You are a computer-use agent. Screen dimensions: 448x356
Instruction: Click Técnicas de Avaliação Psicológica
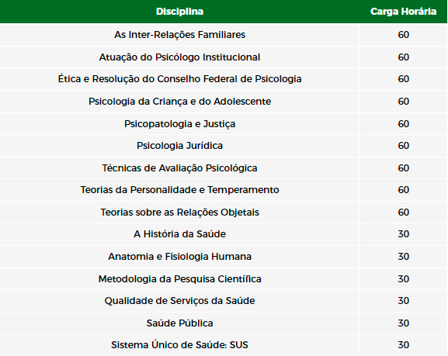click(x=179, y=168)
